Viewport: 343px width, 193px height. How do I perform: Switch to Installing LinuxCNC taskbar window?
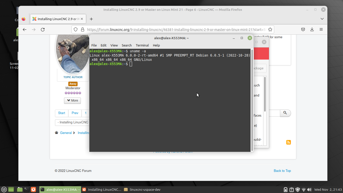coord(102,189)
